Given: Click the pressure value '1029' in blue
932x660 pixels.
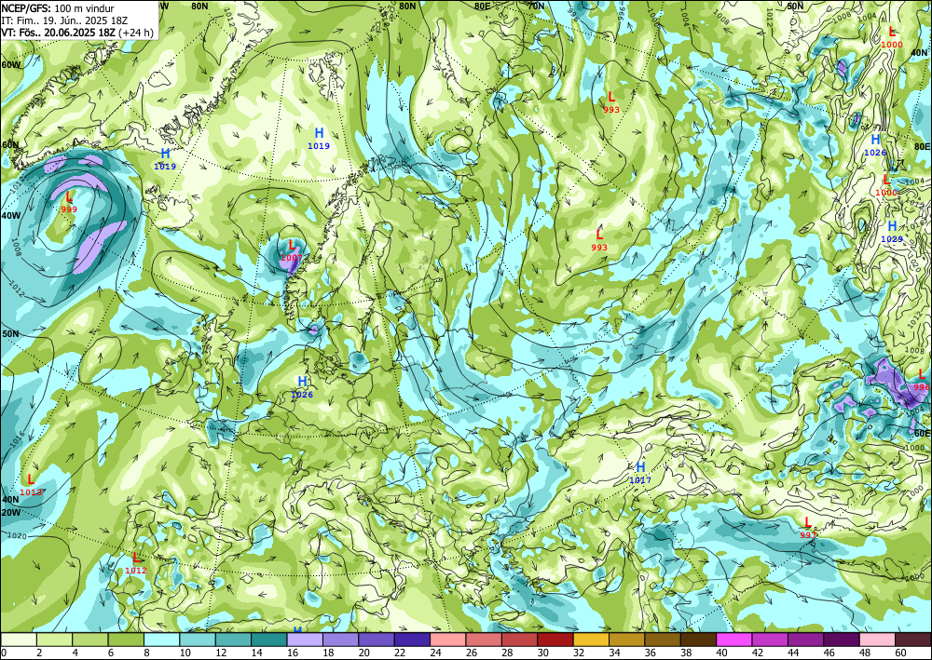Looking at the screenshot, I should [892, 239].
